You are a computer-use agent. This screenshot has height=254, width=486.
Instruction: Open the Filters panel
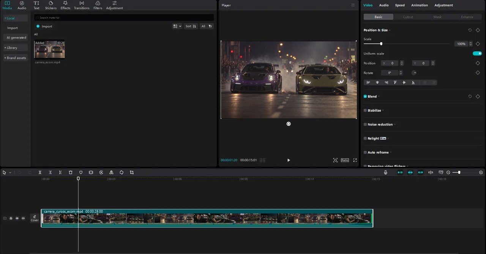pos(98,5)
